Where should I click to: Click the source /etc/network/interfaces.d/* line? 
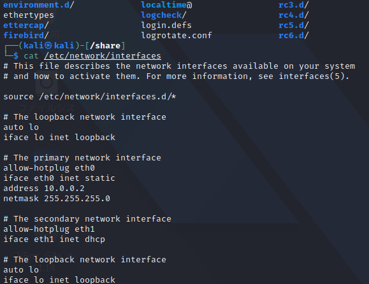tap(90, 97)
